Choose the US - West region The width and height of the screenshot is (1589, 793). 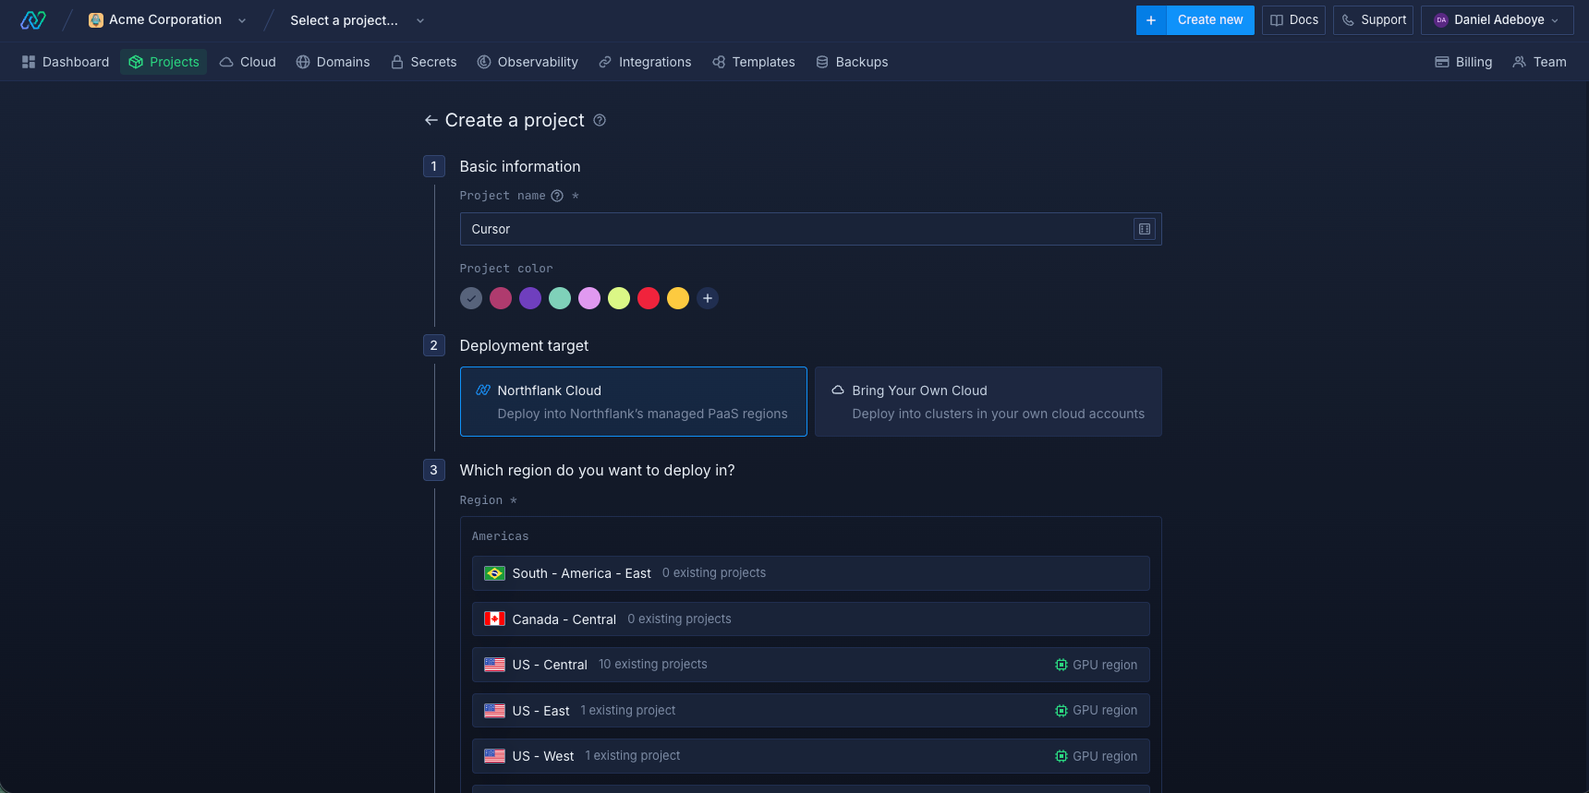(x=811, y=756)
